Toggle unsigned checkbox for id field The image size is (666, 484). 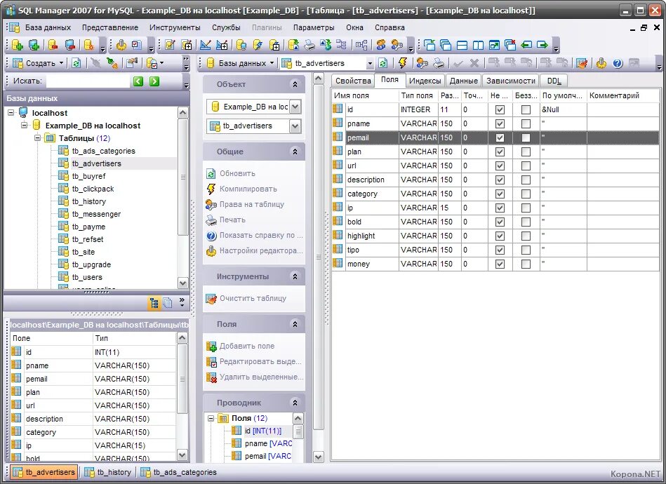pyautogui.click(x=526, y=109)
